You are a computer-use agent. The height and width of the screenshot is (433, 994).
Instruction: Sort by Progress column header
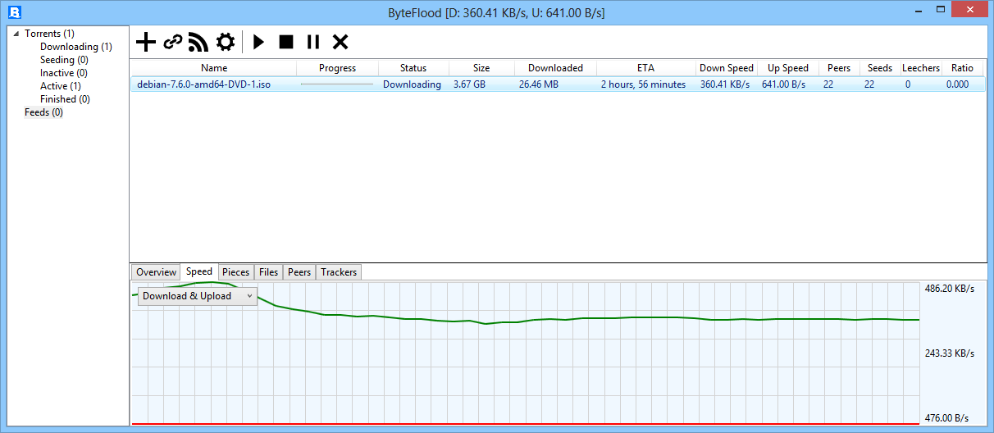338,68
